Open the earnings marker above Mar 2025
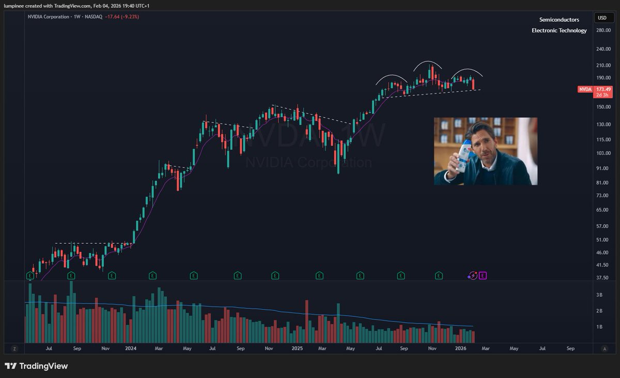620x378 pixels. [319, 276]
